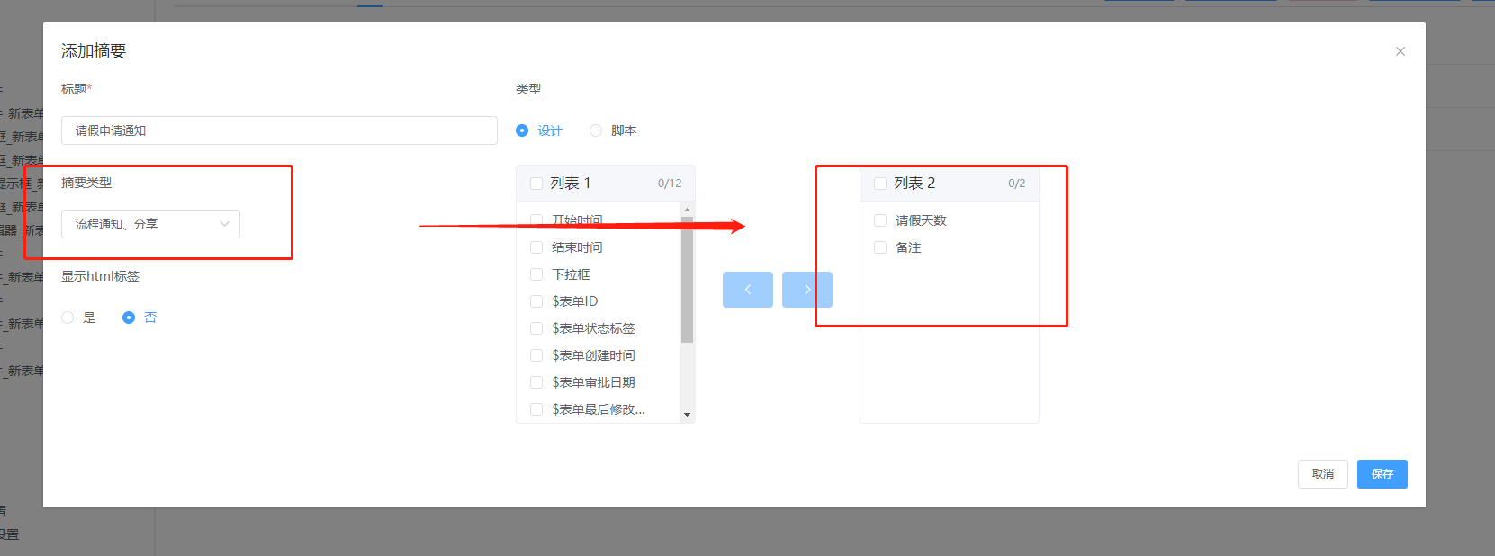Click the 0/2 count in 列表 2 header
Viewport: 1495px width, 556px height.
1017,184
